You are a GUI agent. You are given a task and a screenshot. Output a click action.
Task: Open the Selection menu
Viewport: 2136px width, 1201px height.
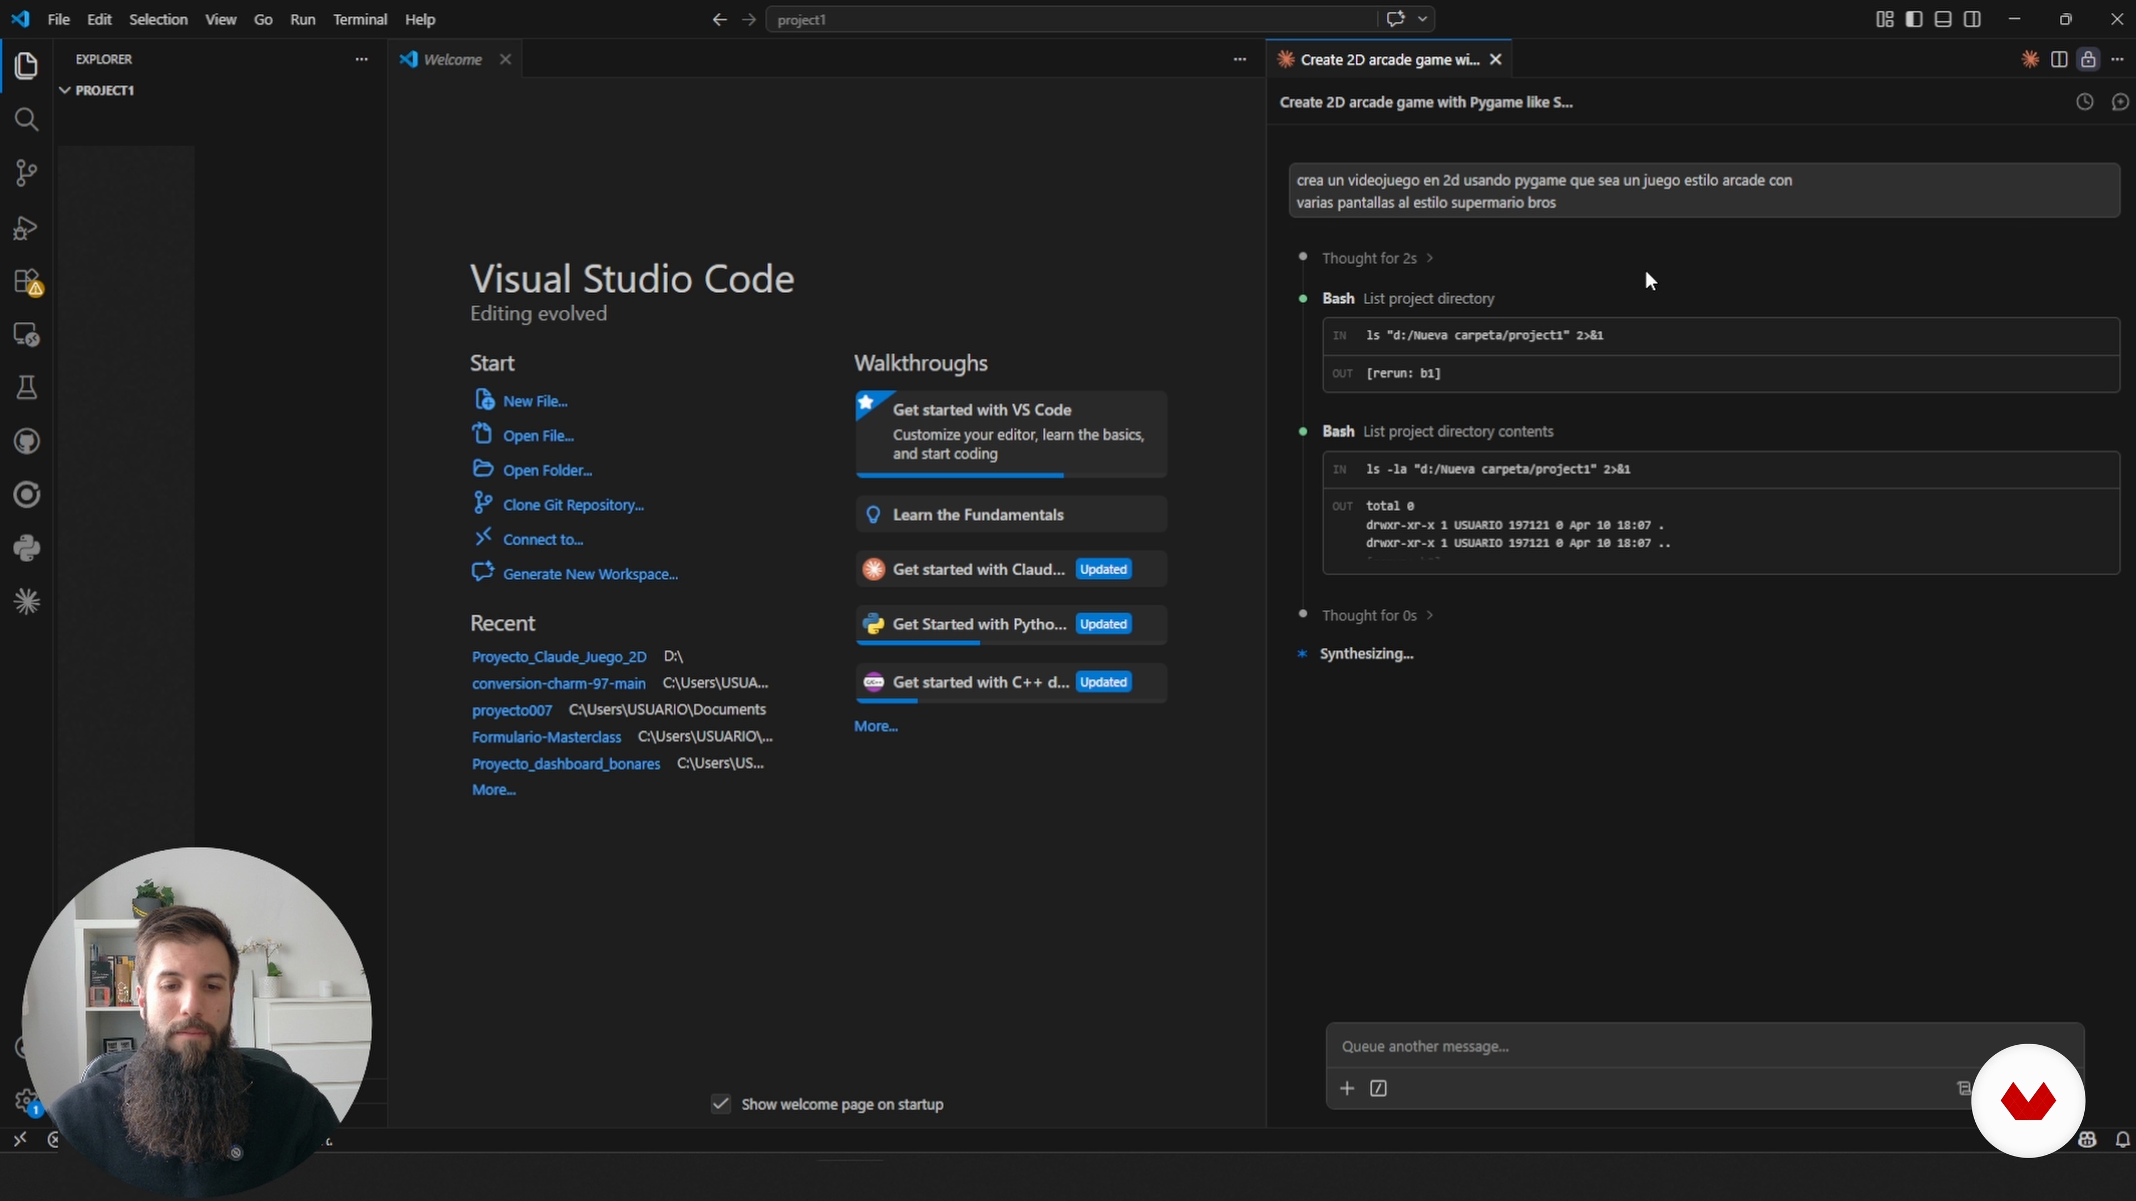pos(157,19)
